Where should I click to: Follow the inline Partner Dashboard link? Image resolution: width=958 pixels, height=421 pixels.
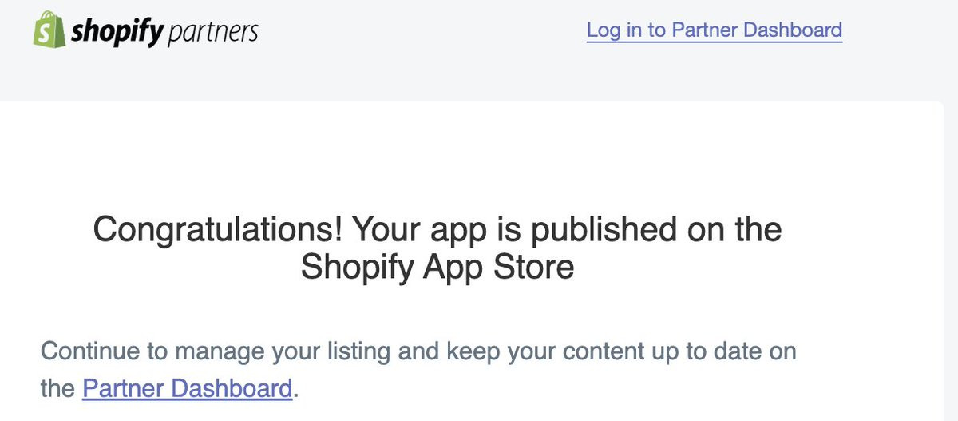187,389
